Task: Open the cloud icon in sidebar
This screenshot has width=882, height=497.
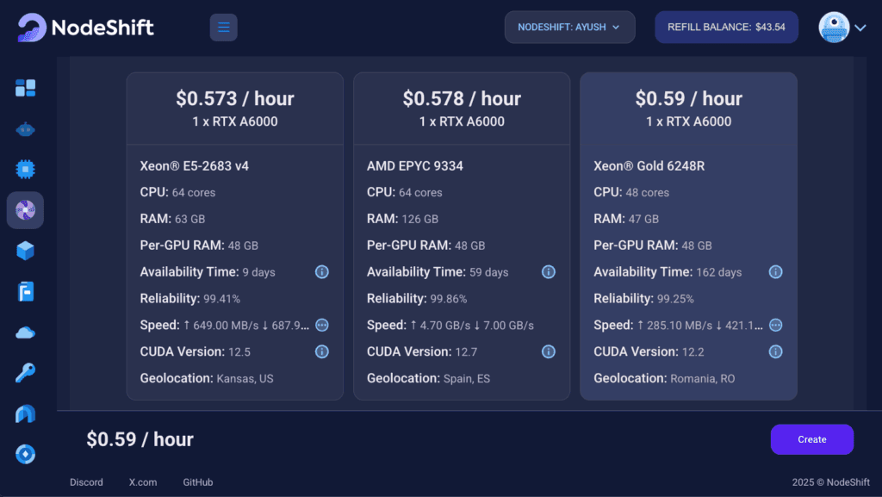Action: pyautogui.click(x=25, y=332)
